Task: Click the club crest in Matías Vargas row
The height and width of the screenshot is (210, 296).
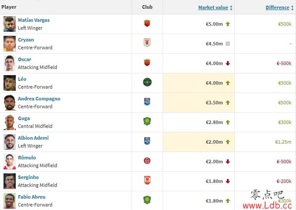Action: tap(147, 24)
